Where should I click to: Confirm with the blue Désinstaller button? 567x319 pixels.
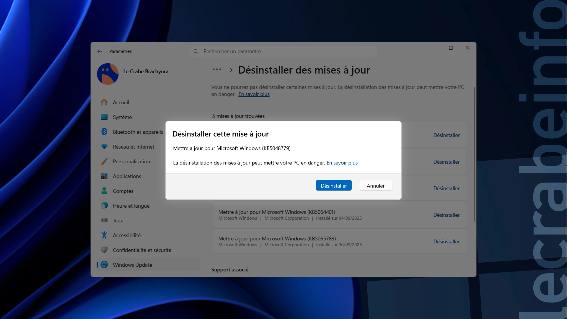[x=333, y=185]
